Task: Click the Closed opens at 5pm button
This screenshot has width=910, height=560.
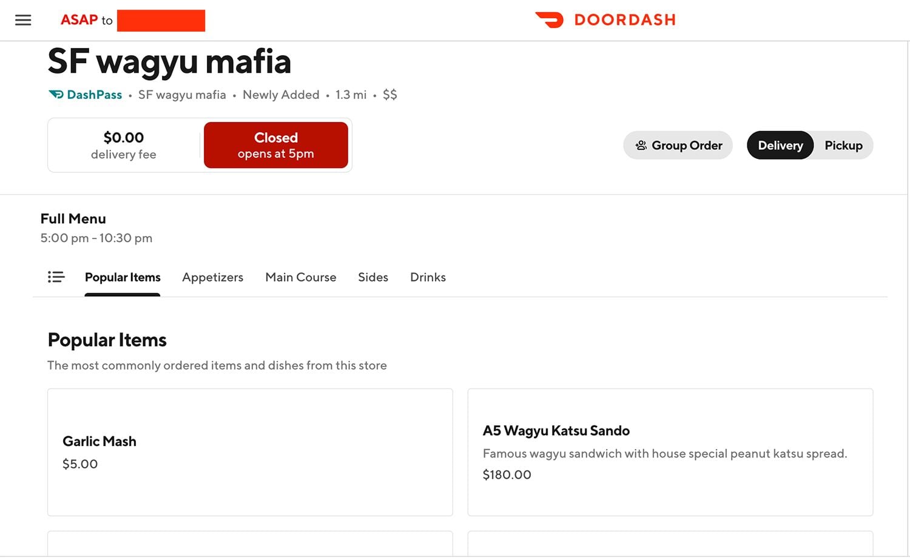Action: pyautogui.click(x=275, y=146)
